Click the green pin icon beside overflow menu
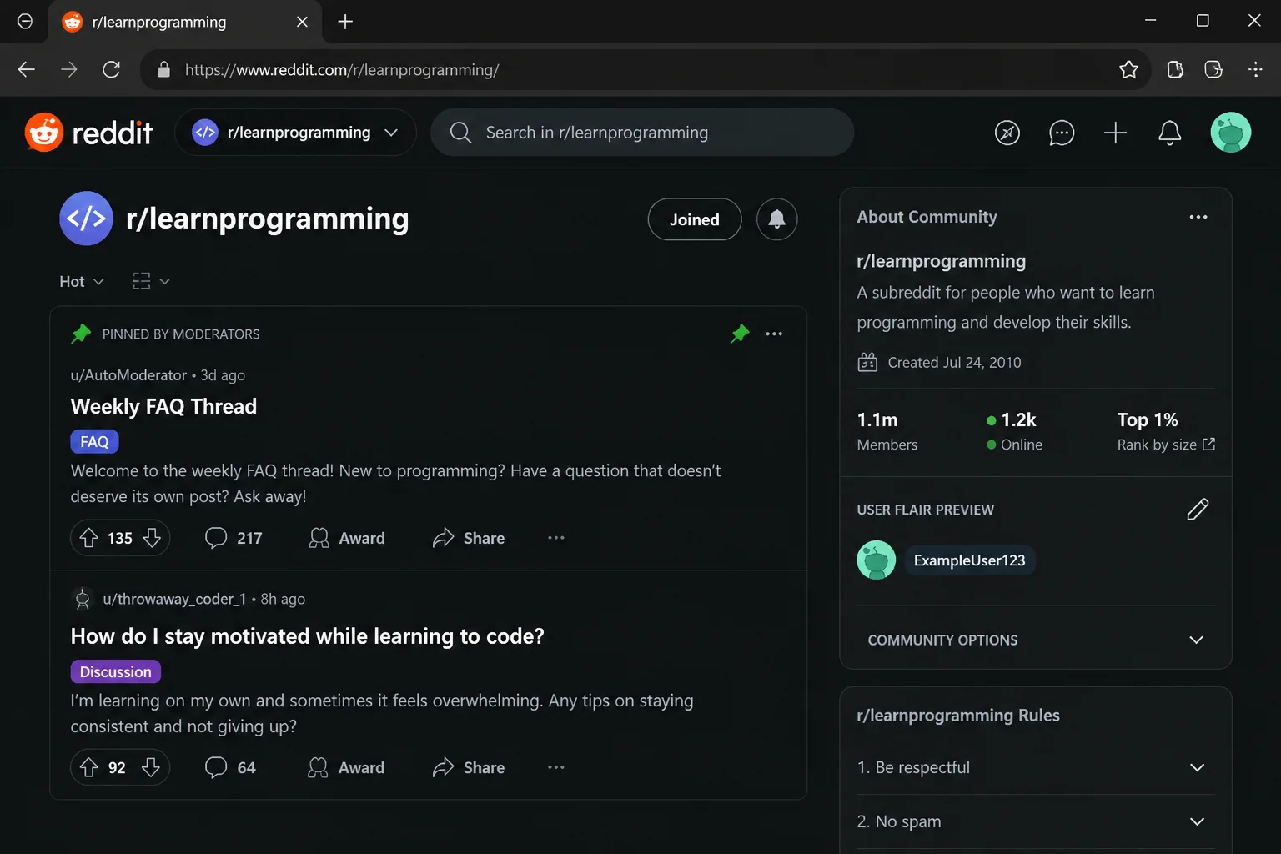This screenshot has width=1281, height=854. (x=740, y=334)
